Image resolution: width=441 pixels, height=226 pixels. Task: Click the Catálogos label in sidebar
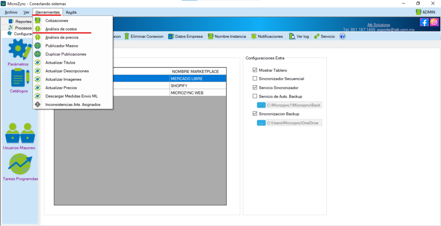[19, 91]
